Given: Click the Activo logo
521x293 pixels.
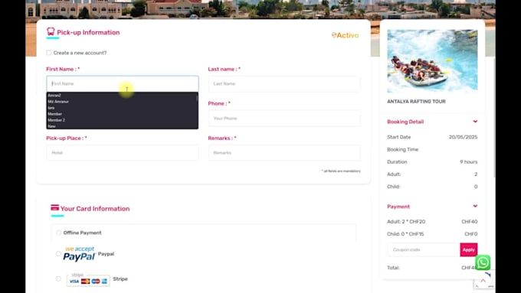Looking at the screenshot, I should 346,35.
